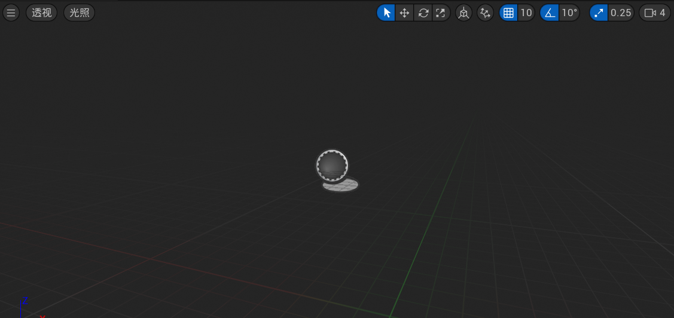Screen dimensions: 674x318
Task: Activate the select objects arrow tool
Action: pos(386,13)
